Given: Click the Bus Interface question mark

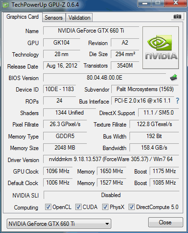Looking at the screenshot, I should (177, 101).
